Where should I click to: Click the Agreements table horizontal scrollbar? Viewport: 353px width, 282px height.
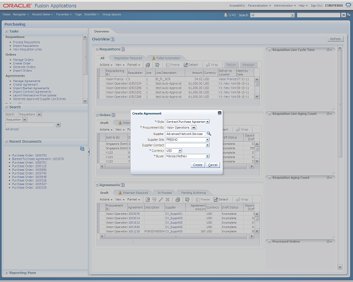point(176,236)
